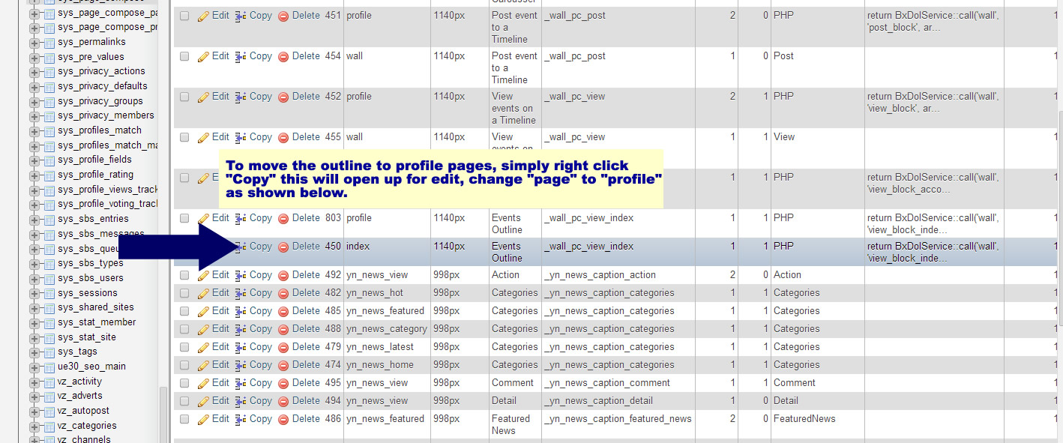Select the checkbox for row 803 profile
The image size is (1063, 443).
click(x=184, y=218)
